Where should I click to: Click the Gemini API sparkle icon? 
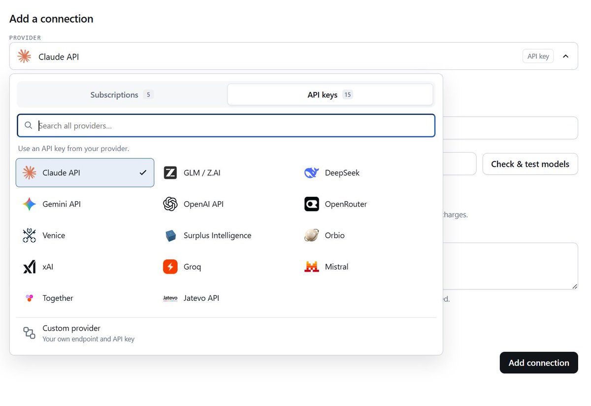(30, 204)
